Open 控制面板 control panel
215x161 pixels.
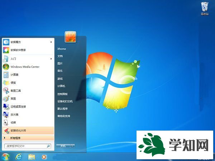pos(62,94)
